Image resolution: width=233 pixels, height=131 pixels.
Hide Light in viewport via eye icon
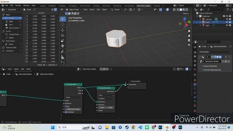coord(227,25)
